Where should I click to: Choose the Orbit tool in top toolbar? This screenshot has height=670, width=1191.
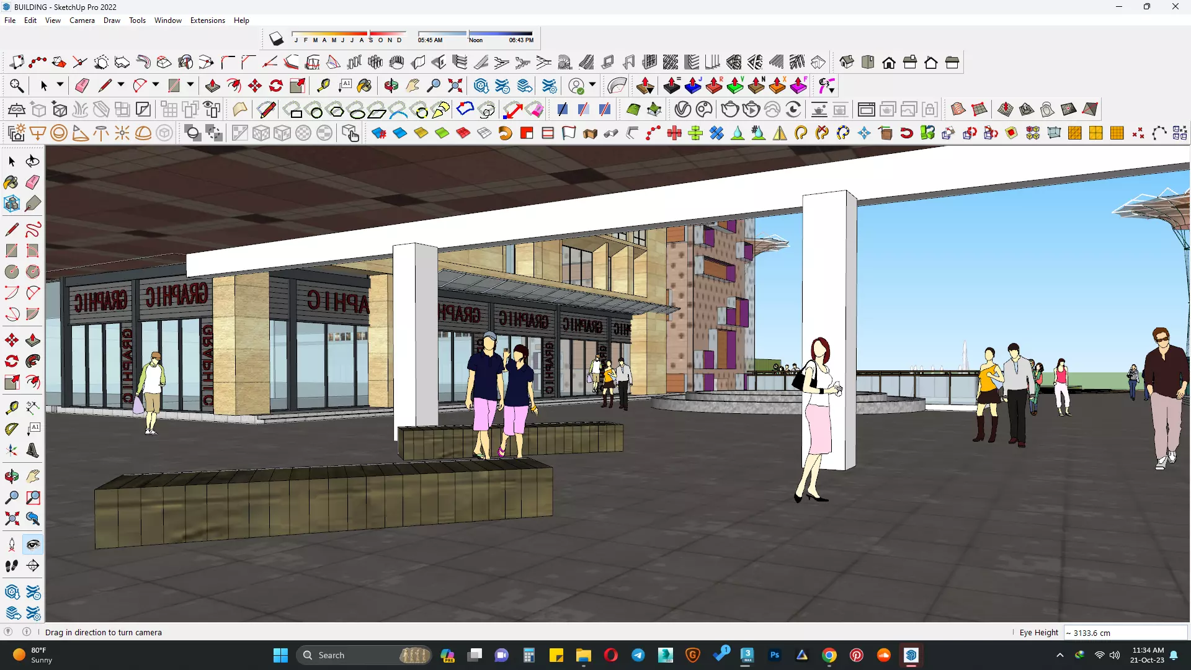click(391, 86)
